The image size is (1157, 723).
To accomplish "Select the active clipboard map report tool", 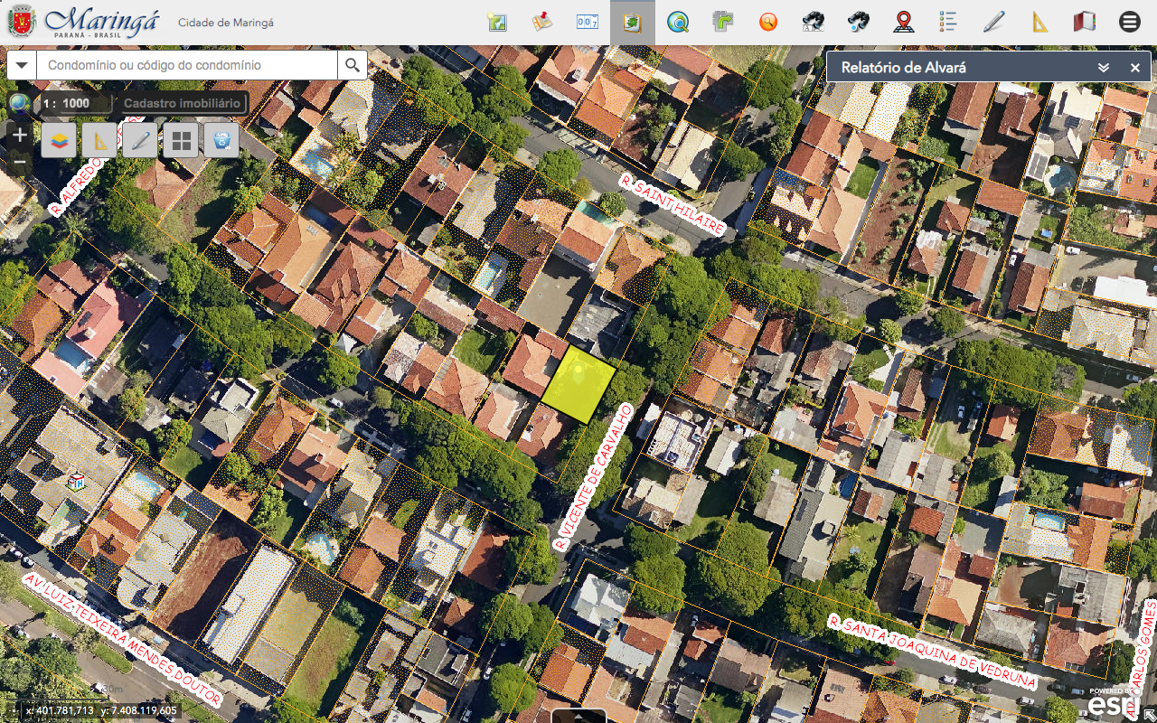I will 633,22.
